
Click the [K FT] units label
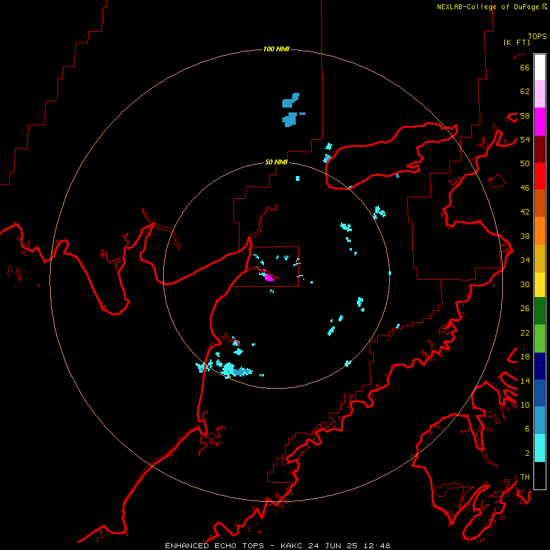point(516,42)
